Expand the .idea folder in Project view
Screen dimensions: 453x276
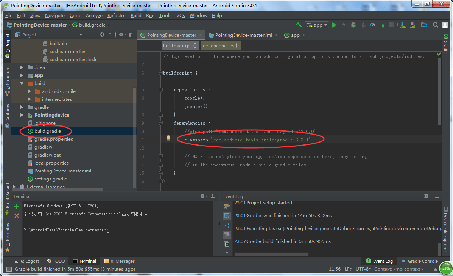coord(22,67)
